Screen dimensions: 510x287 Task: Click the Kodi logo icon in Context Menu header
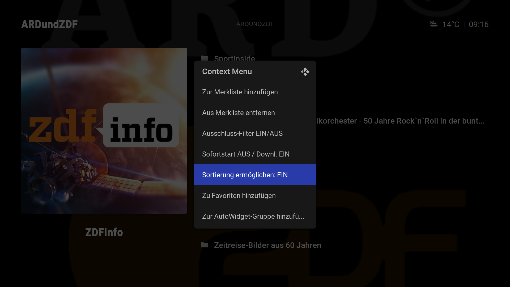(305, 72)
